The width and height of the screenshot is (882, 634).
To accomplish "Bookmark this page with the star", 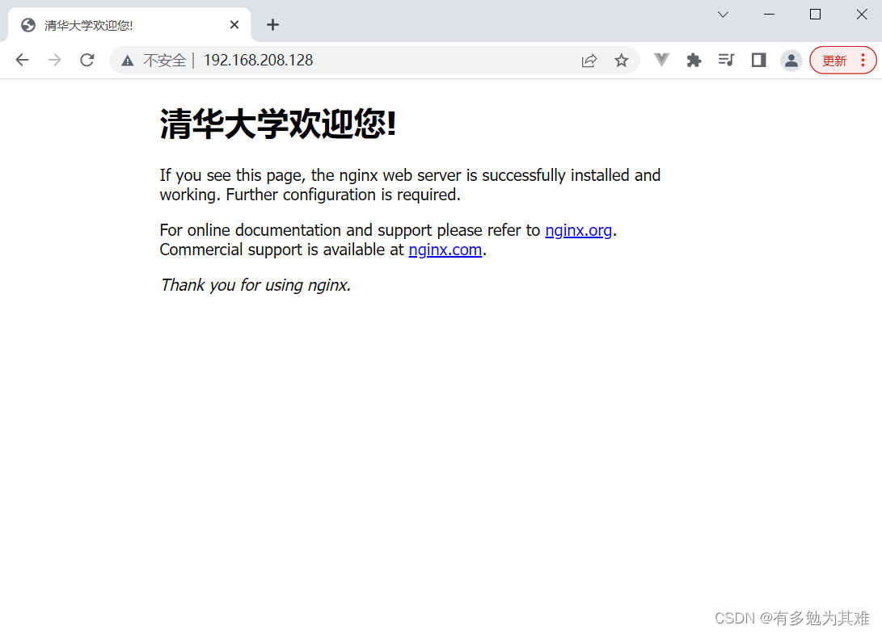I will click(621, 60).
